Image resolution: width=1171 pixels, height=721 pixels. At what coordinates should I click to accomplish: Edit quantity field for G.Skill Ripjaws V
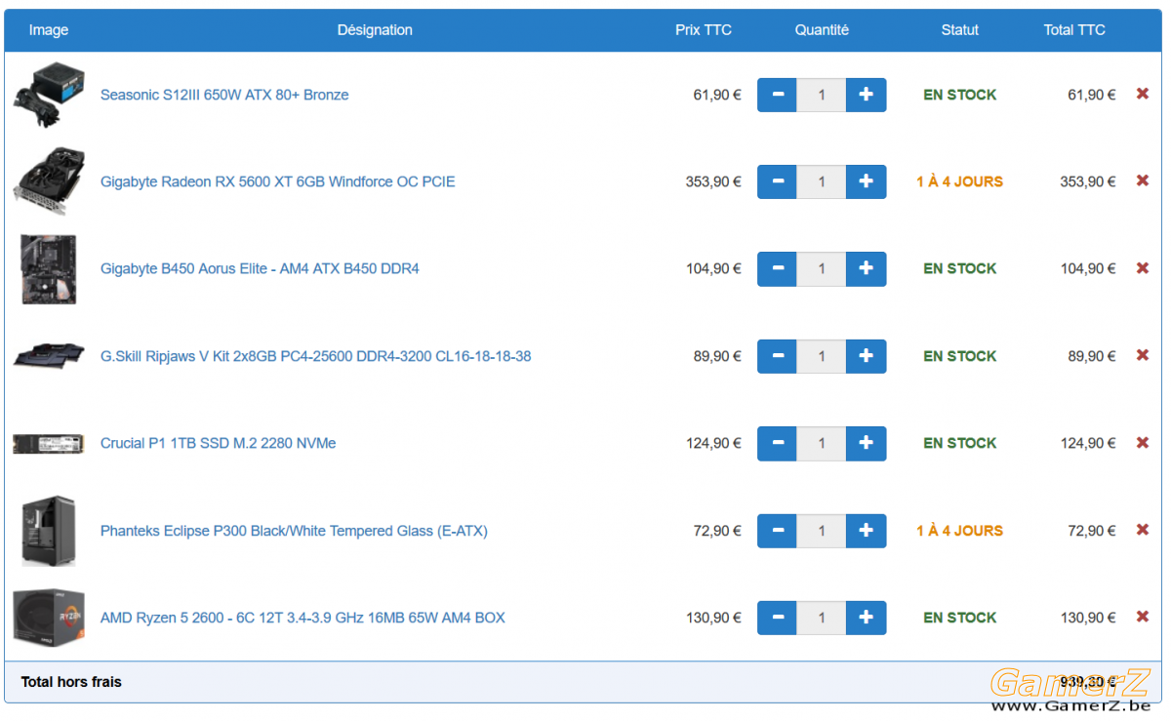822,356
